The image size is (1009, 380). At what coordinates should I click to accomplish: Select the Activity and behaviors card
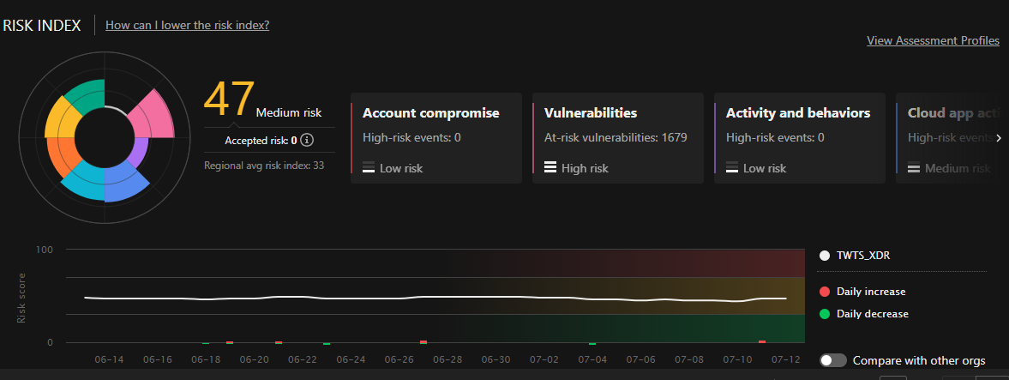[x=800, y=138]
